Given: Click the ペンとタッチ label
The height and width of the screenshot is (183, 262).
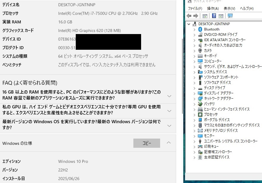Looking at the screenshot, I should pyautogui.click(x=12, y=65).
